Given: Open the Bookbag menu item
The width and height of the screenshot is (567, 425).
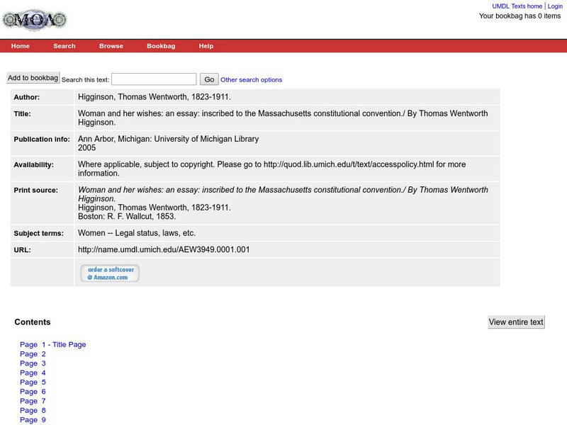Looking at the screenshot, I should (x=161, y=46).
